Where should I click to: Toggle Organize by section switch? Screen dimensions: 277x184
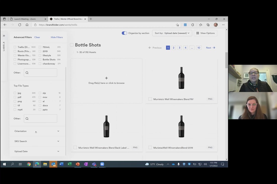click(124, 33)
